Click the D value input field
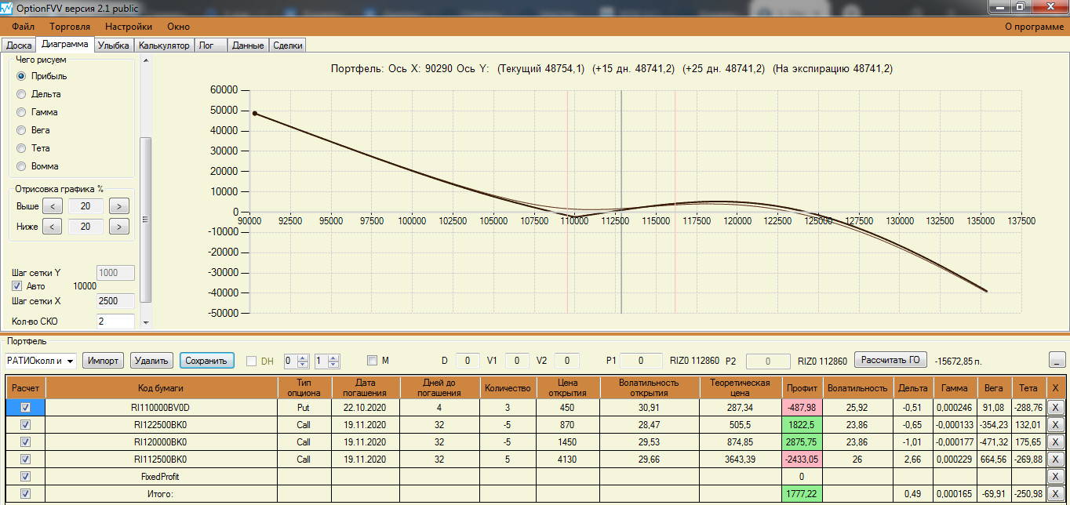 pyautogui.click(x=468, y=361)
